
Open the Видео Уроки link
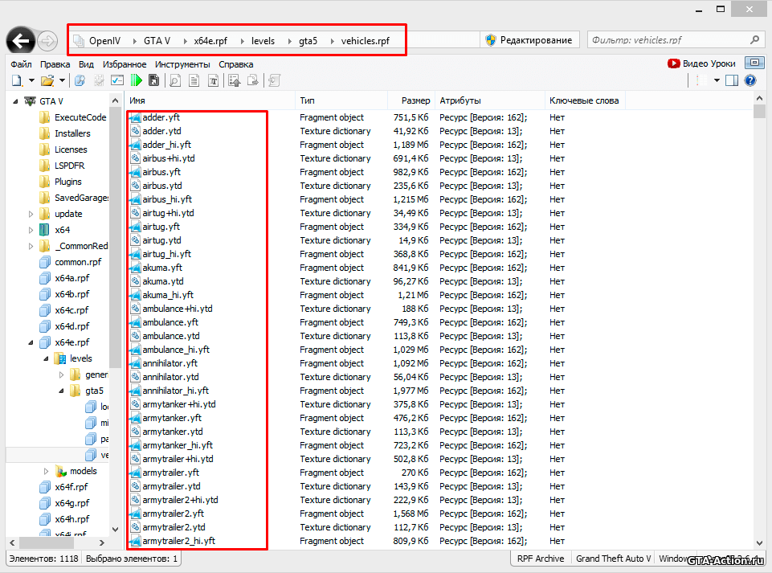(701, 63)
